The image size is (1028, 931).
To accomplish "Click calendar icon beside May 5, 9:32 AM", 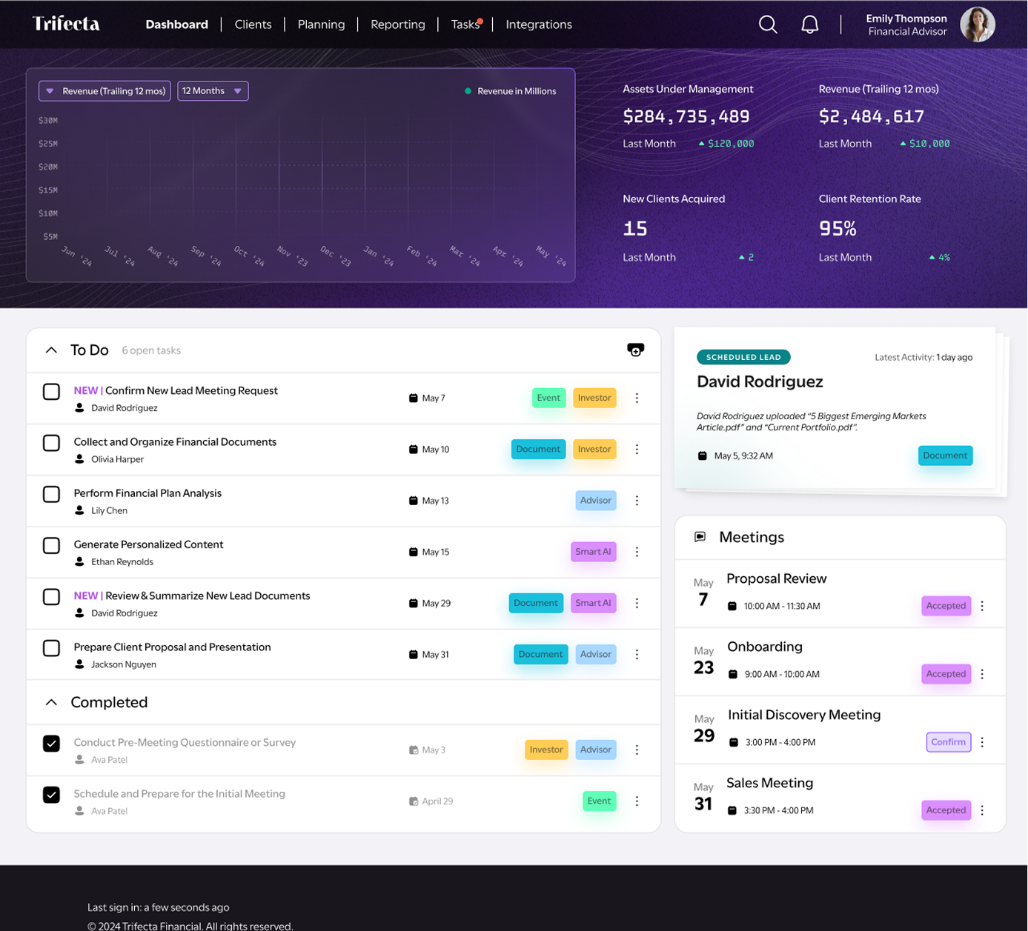I will point(703,456).
